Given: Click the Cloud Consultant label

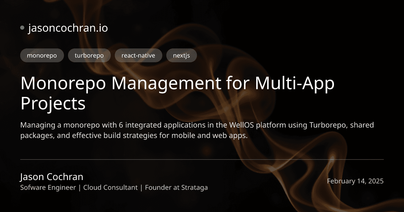Looking at the screenshot, I should pyautogui.click(x=110, y=187).
